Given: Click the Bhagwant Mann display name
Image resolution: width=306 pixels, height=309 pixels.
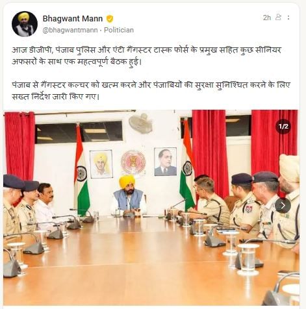Looking at the screenshot, I should 73,19.
